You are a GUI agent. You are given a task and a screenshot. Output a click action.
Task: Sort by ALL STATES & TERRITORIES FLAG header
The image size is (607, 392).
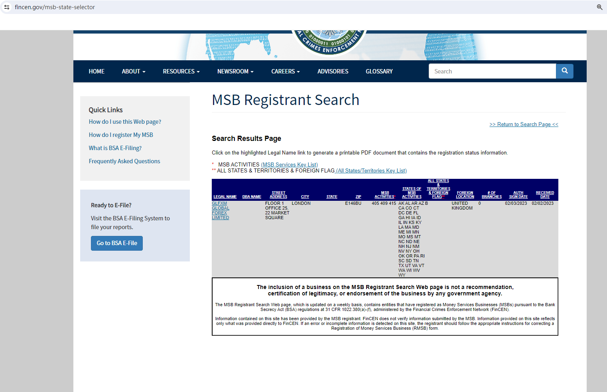(x=438, y=189)
